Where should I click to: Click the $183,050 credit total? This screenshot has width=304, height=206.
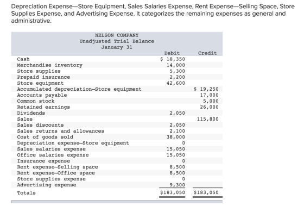pyautogui.click(x=206, y=193)
